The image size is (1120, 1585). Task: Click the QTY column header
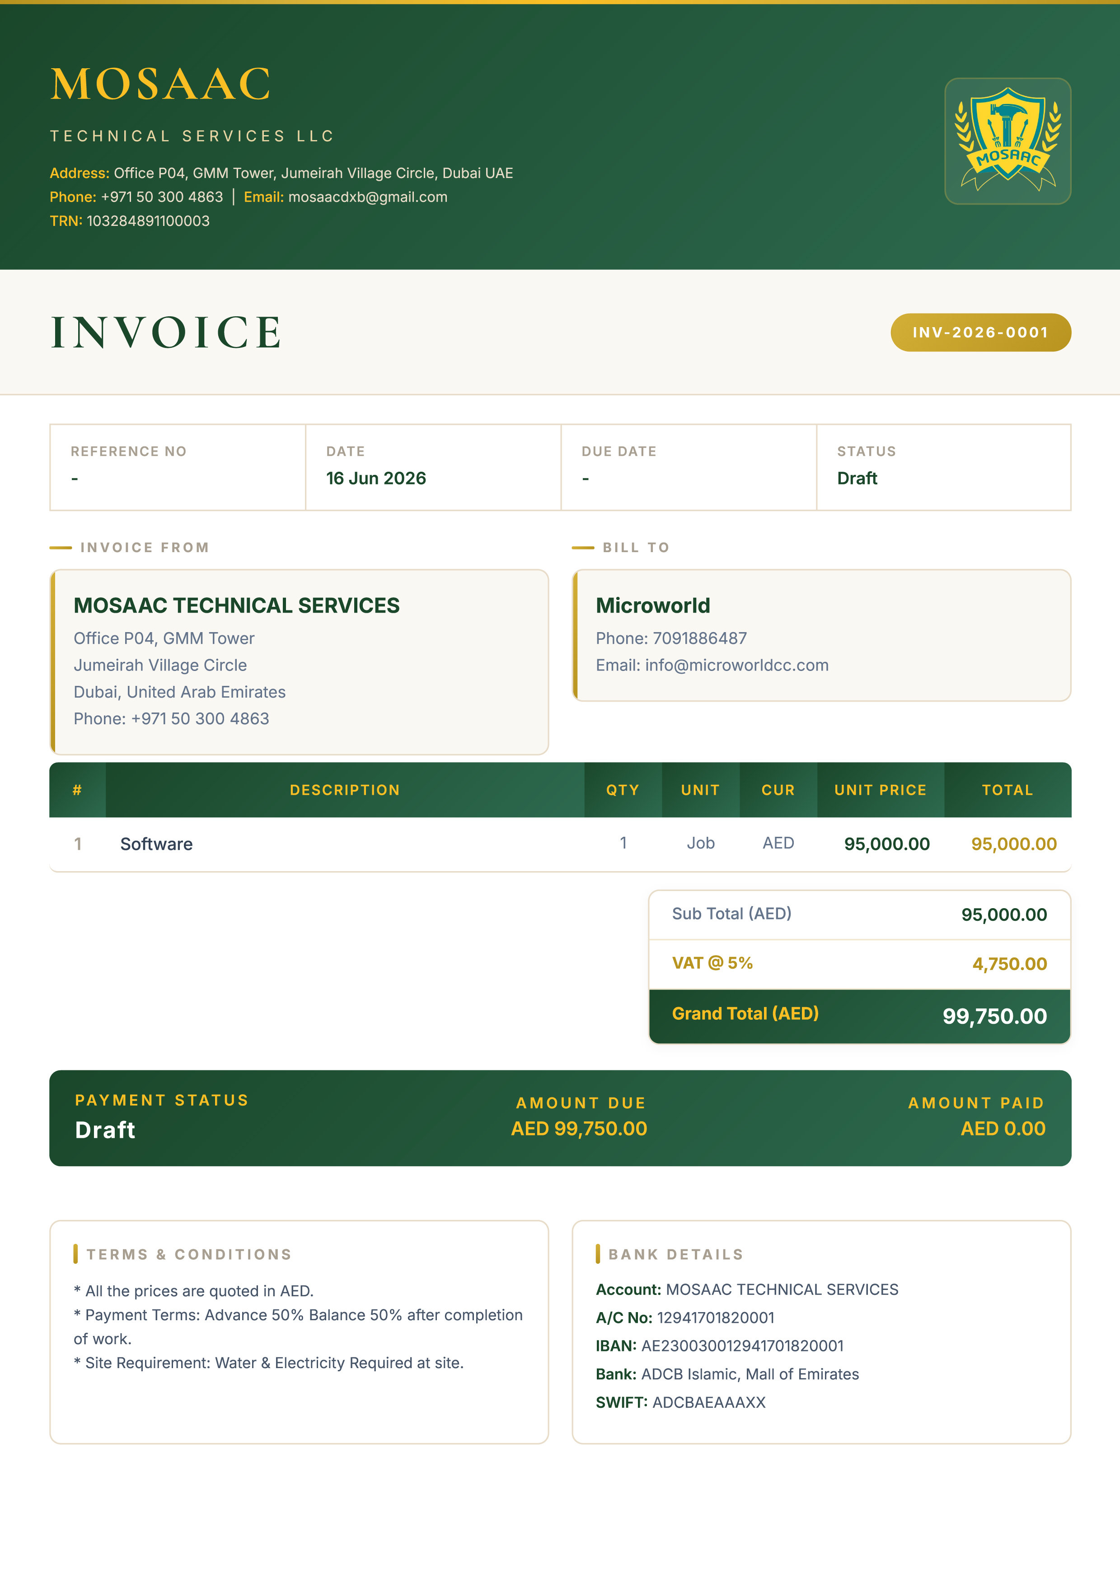tap(623, 790)
